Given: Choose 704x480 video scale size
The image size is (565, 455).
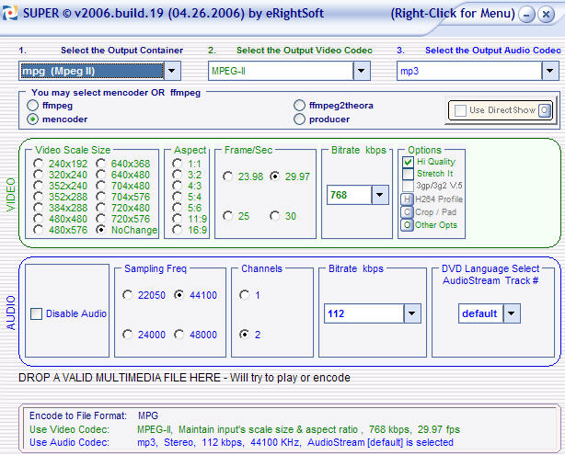Looking at the screenshot, I should pyautogui.click(x=101, y=186).
